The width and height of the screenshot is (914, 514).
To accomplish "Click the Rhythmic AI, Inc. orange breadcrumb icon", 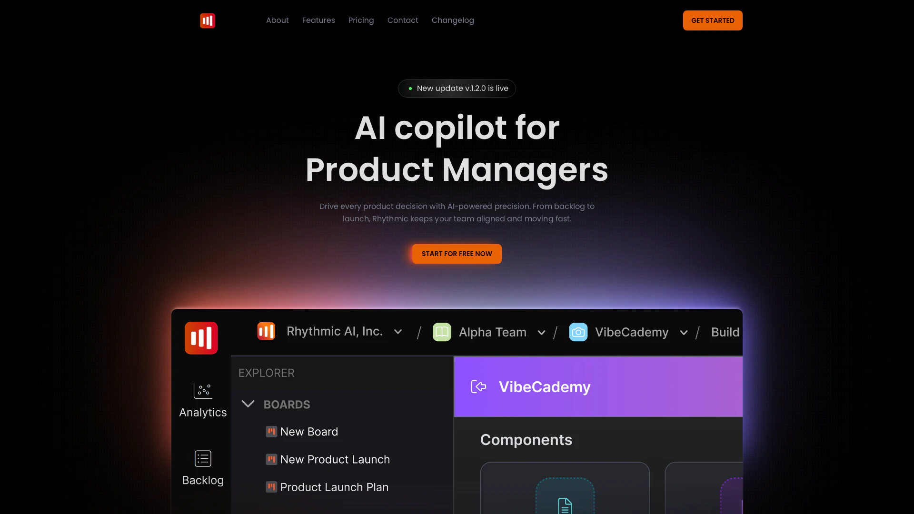I will tap(266, 331).
